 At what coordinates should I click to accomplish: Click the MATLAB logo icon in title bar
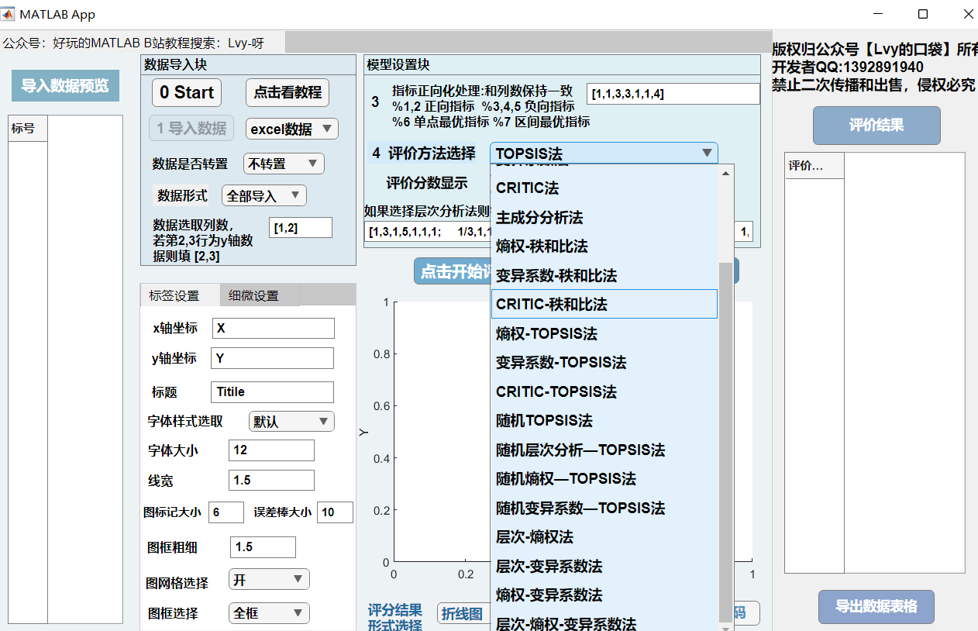(x=9, y=15)
